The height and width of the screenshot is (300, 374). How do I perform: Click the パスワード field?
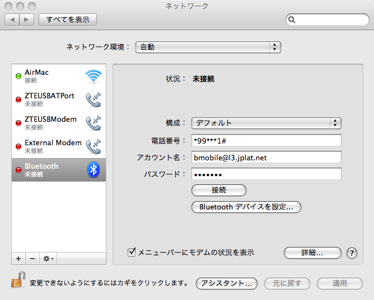(x=266, y=174)
